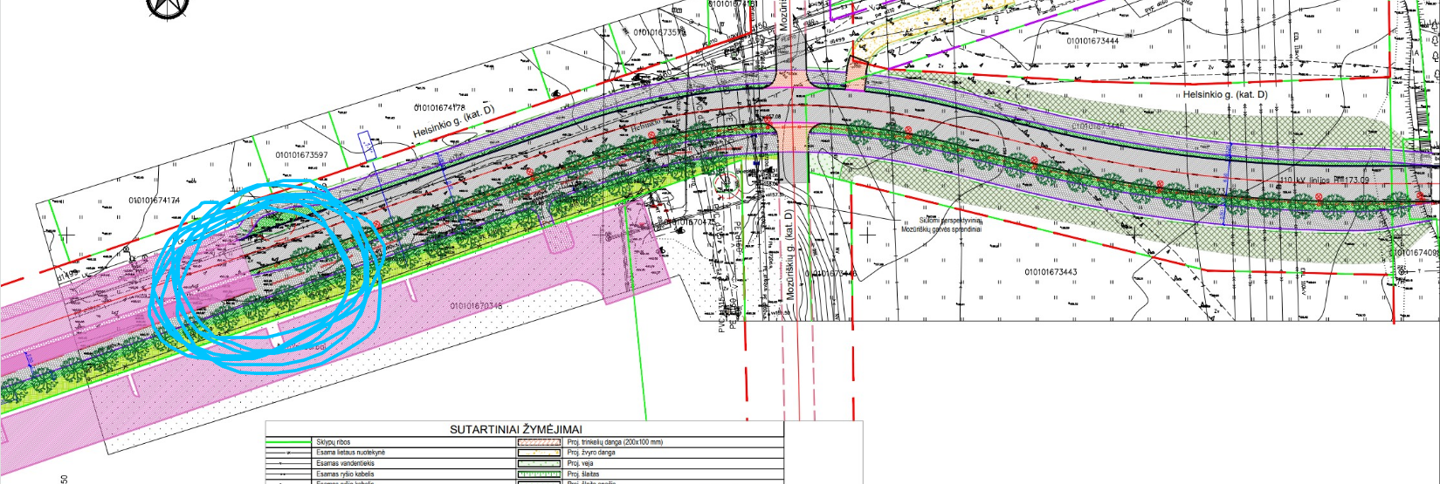Click the green 'Sklypų ribos' legend line
Viewport: 1440px width, 484px height.
289,442
